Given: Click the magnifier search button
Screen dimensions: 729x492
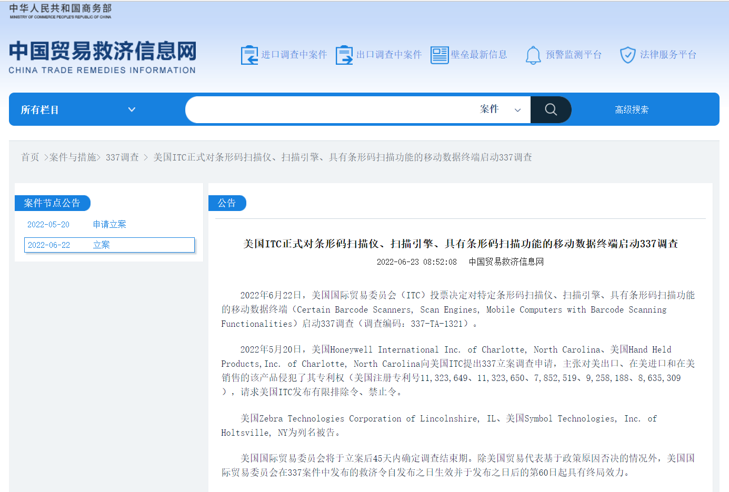Looking at the screenshot, I should click(x=551, y=109).
